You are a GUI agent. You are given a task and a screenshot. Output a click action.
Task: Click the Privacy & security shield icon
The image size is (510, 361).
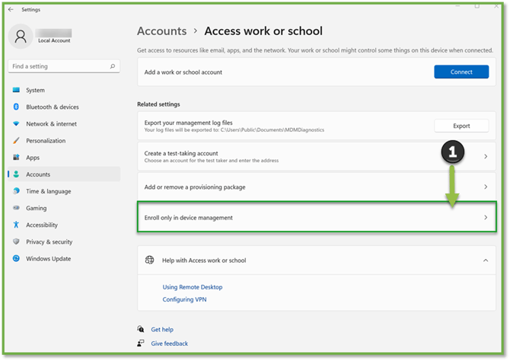pos(15,241)
